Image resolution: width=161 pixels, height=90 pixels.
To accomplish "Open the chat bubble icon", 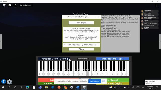I will [x=10, y=5].
